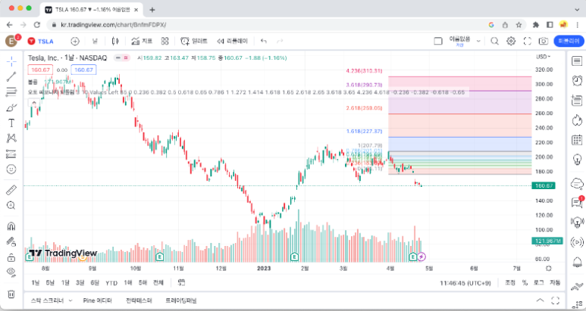Viewport: 586px width, 311px height.
Task: Select the ruler measure tool
Action: click(11, 190)
